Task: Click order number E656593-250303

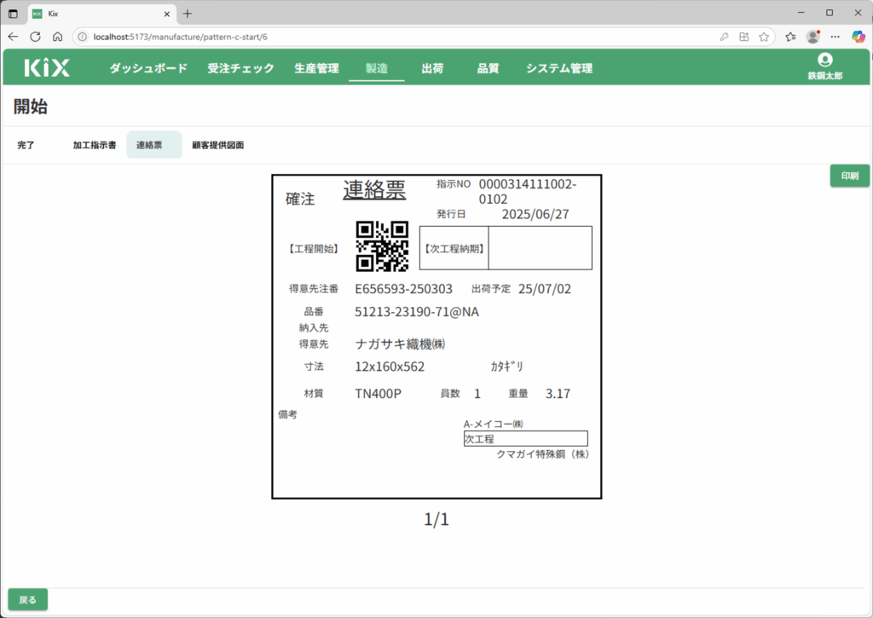Action: [403, 289]
